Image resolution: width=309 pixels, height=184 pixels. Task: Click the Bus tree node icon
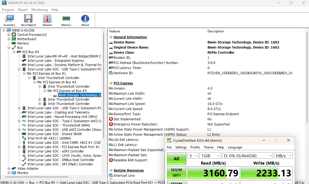(14, 47)
